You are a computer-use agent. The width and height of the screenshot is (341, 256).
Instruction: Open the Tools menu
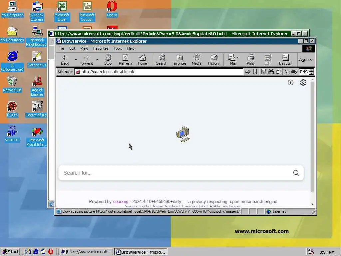click(118, 48)
